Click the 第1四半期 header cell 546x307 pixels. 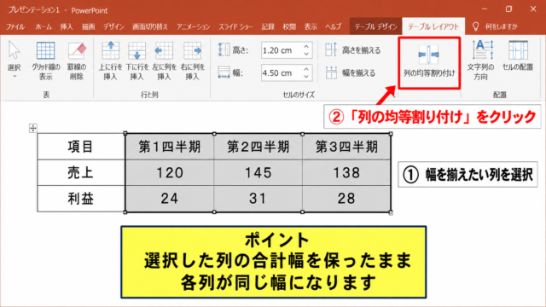coord(170,147)
